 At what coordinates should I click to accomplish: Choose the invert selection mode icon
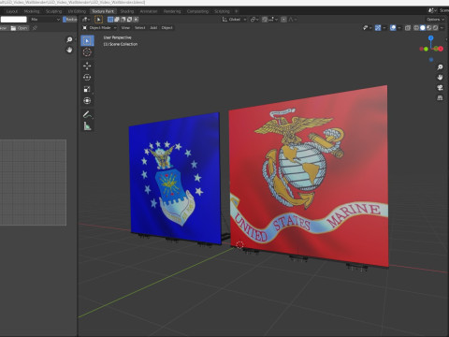coord(129,20)
